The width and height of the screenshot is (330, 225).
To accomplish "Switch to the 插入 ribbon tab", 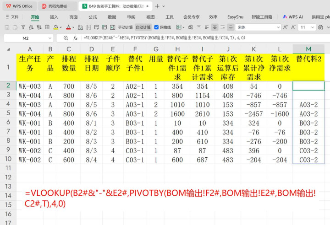I will tap(54, 17).
